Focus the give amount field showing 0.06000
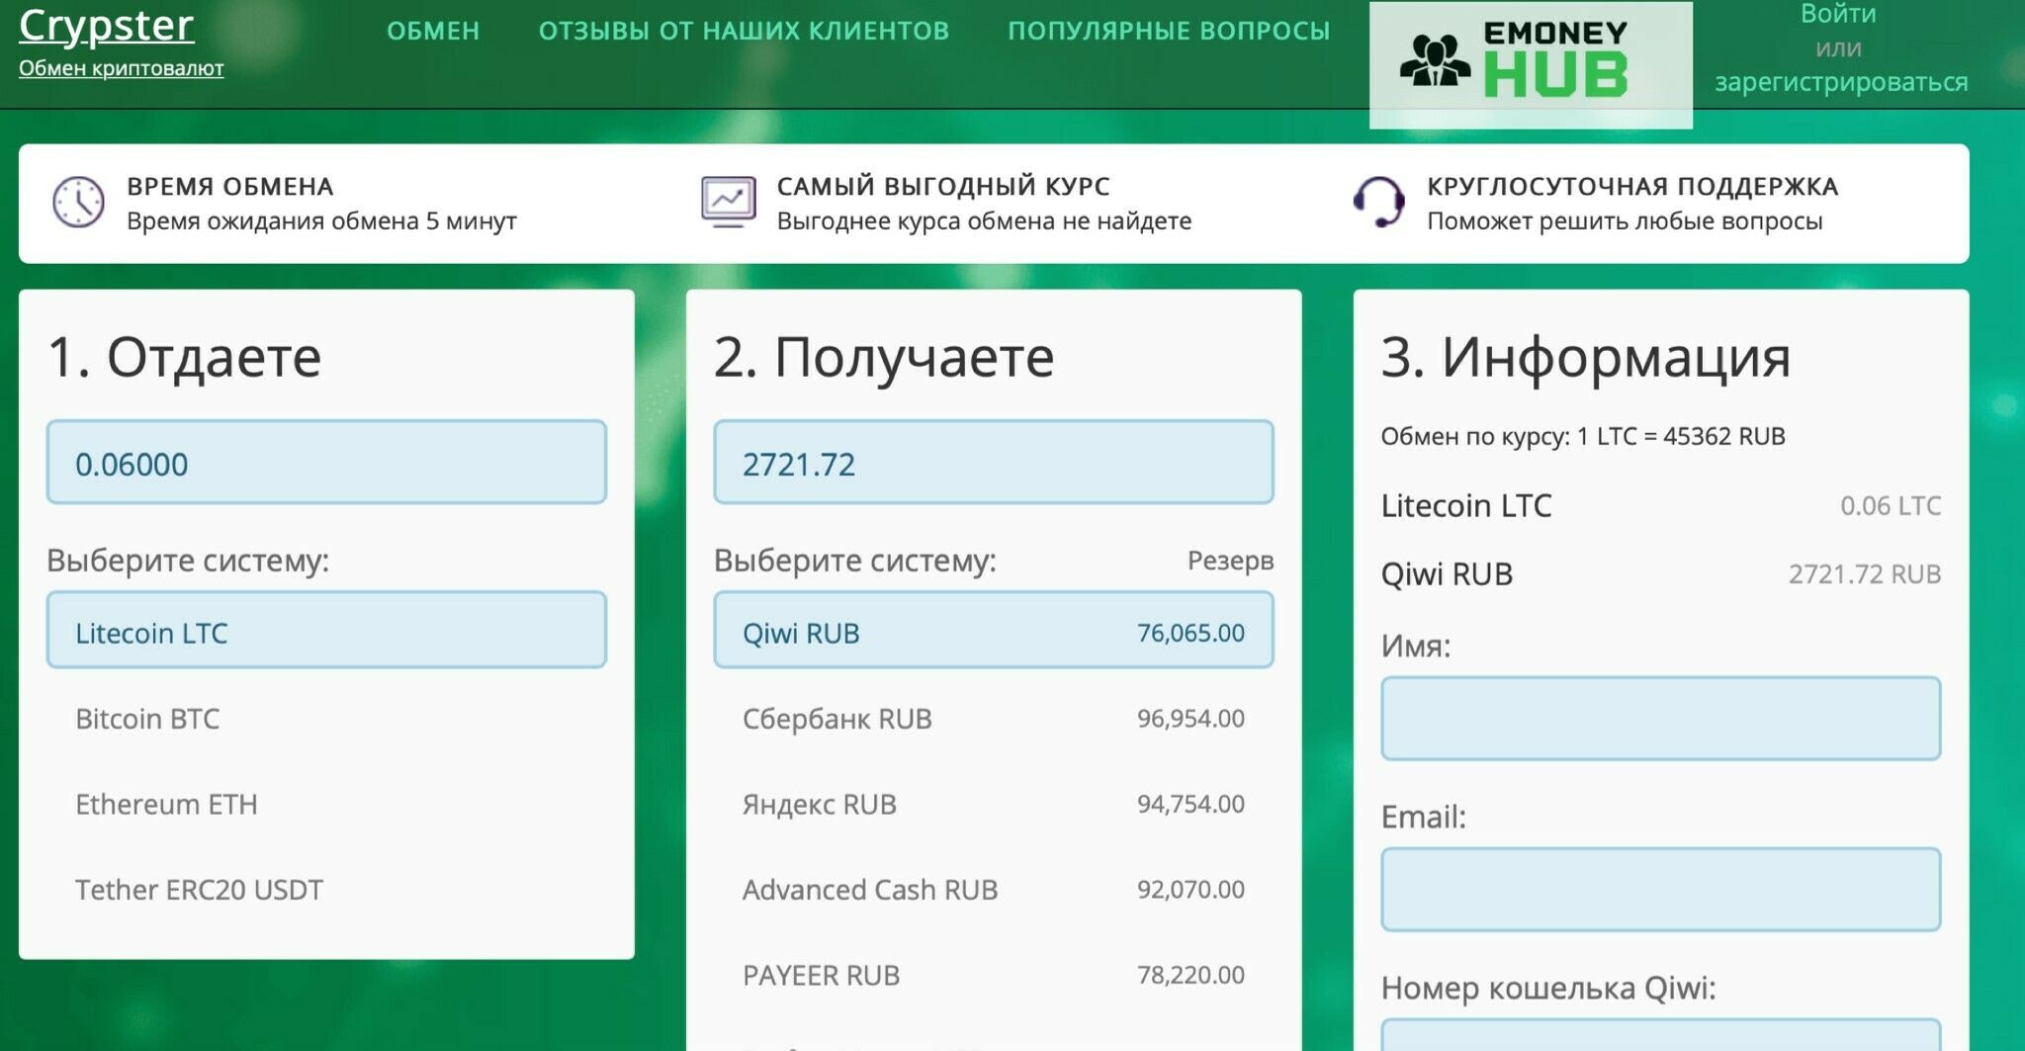 326,462
